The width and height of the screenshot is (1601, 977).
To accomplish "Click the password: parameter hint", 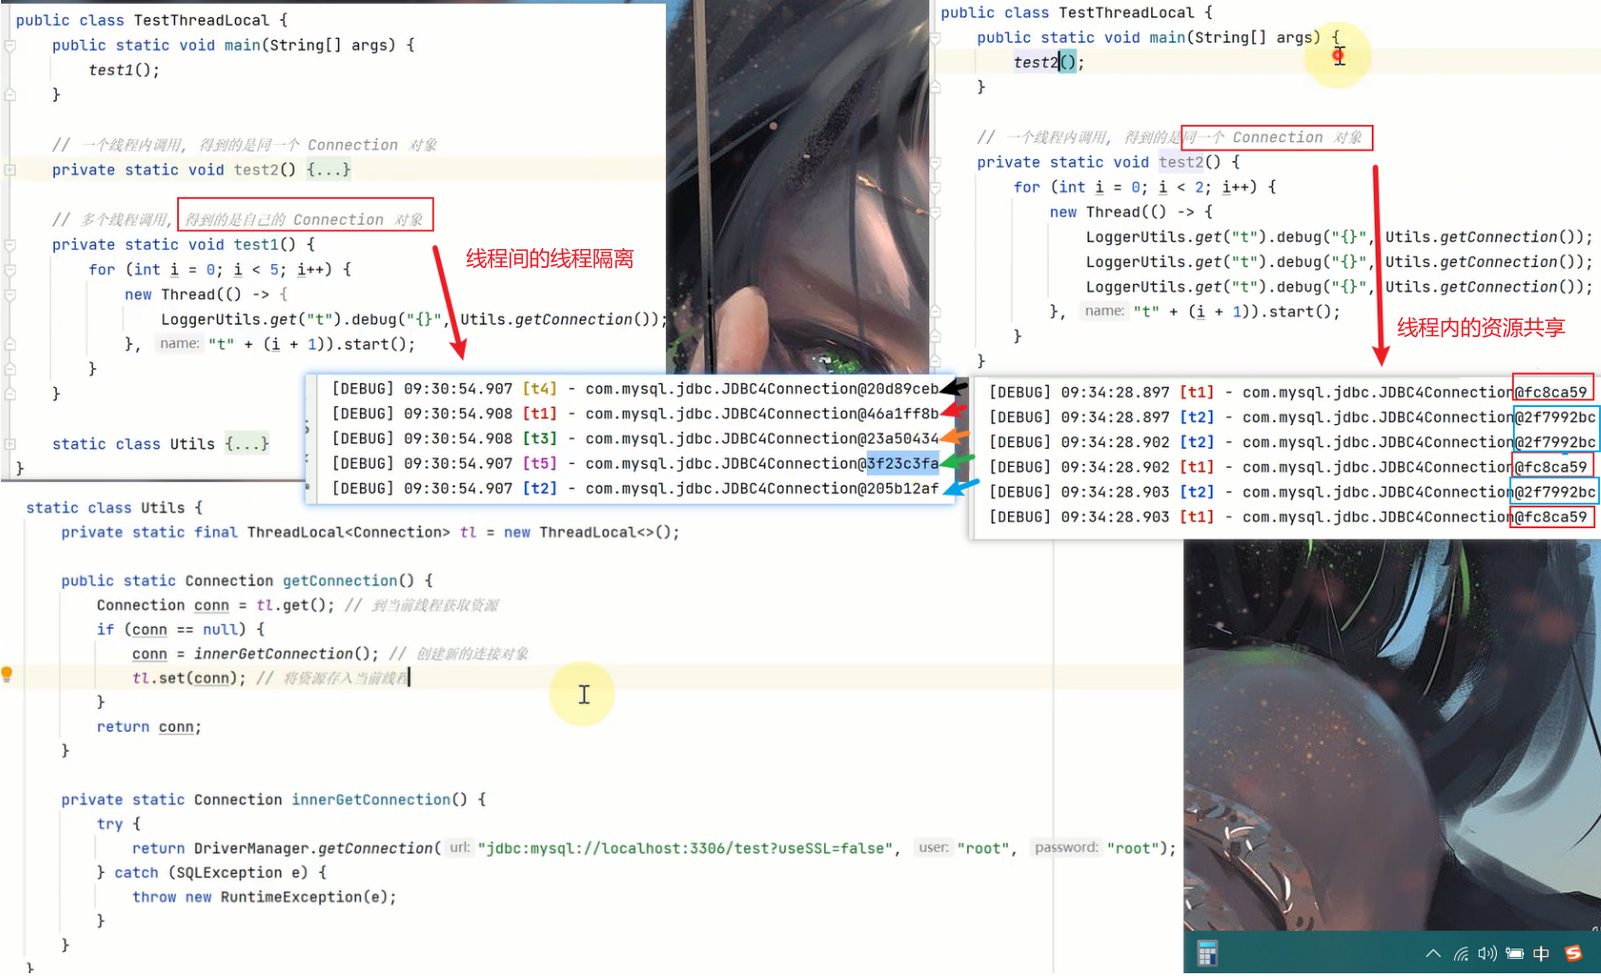I will pyautogui.click(x=1067, y=848).
